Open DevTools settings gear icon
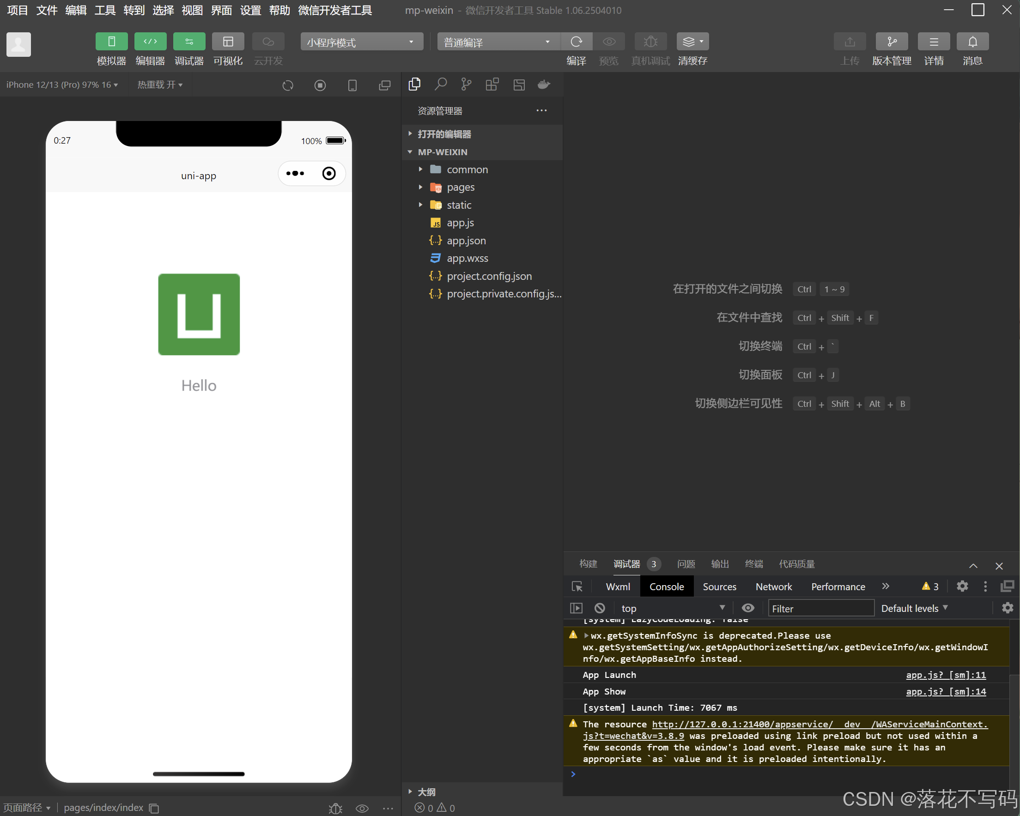Screen dimensions: 1020x816 (962, 586)
